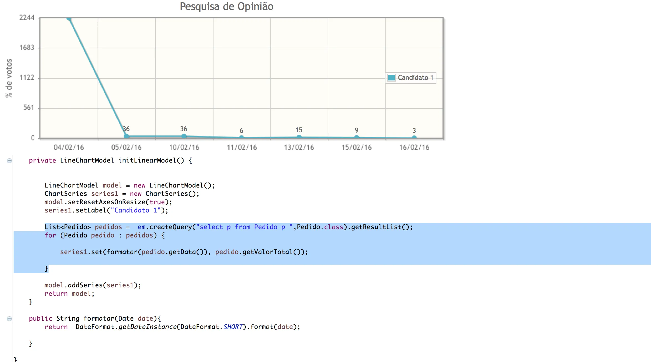Image resolution: width=651 pixels, height=362 pixels.
Task: Click the y-axis tick label 1683
Action: click(27, 48)
